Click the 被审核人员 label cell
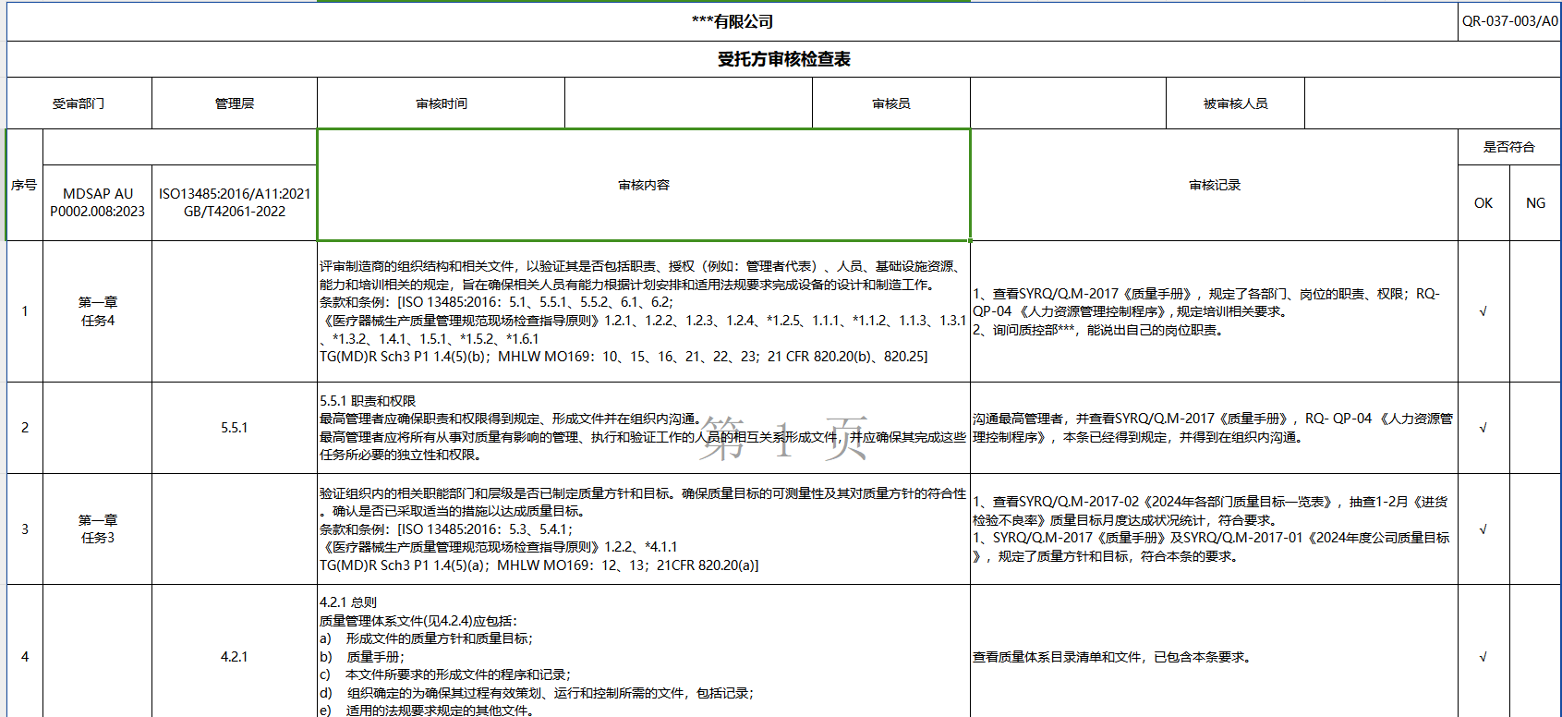Screen dimensions: 1562x717 pos(1235,103)
